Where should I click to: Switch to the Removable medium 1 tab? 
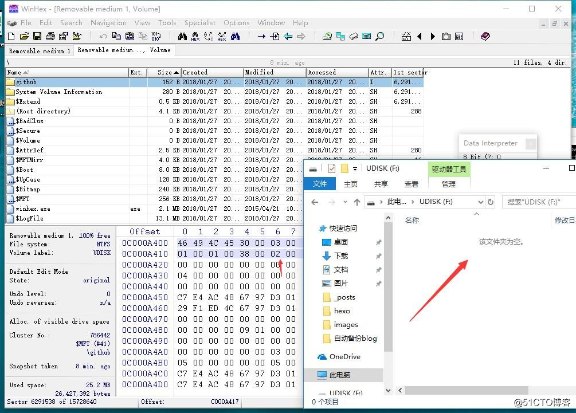click(40, 50)
